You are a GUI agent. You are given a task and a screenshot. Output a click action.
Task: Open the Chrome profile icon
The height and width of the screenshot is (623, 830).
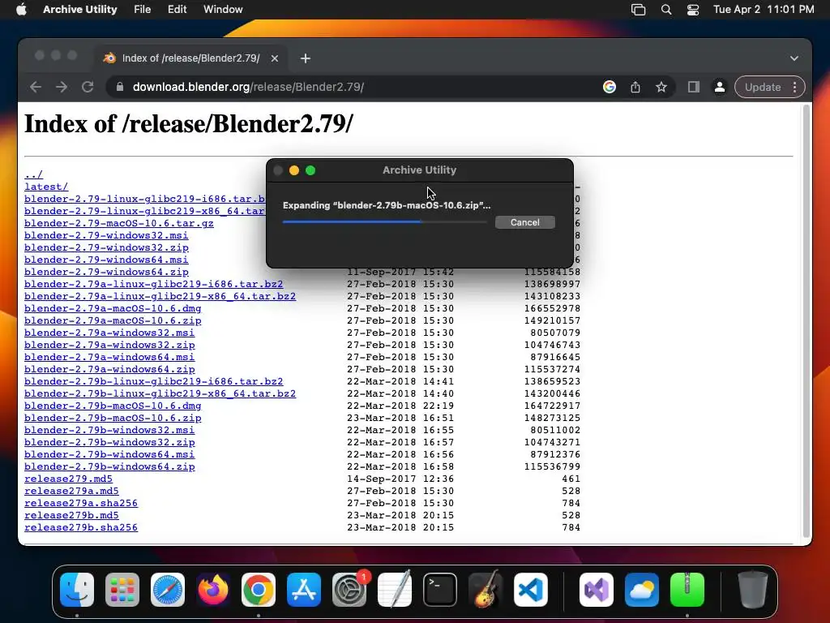pyautogui.click(x=720, y=87)
